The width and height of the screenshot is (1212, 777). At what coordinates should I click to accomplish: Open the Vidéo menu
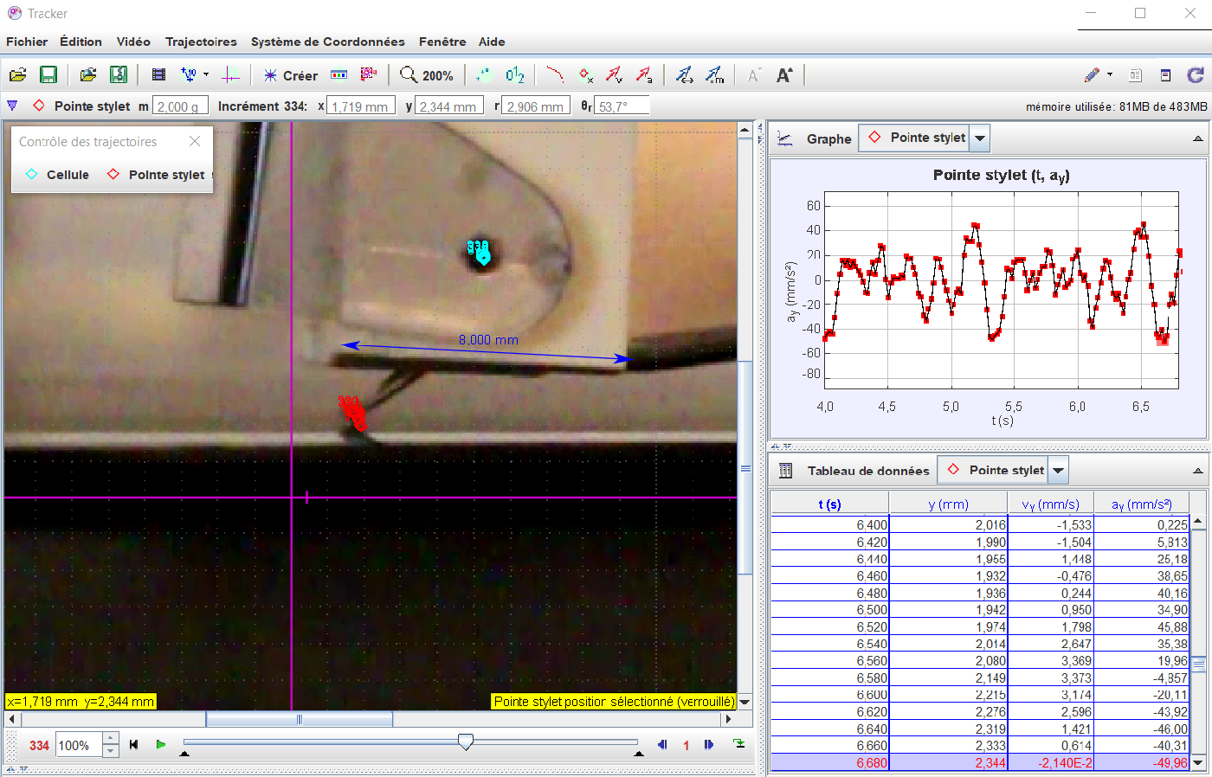tap(133, 42)
